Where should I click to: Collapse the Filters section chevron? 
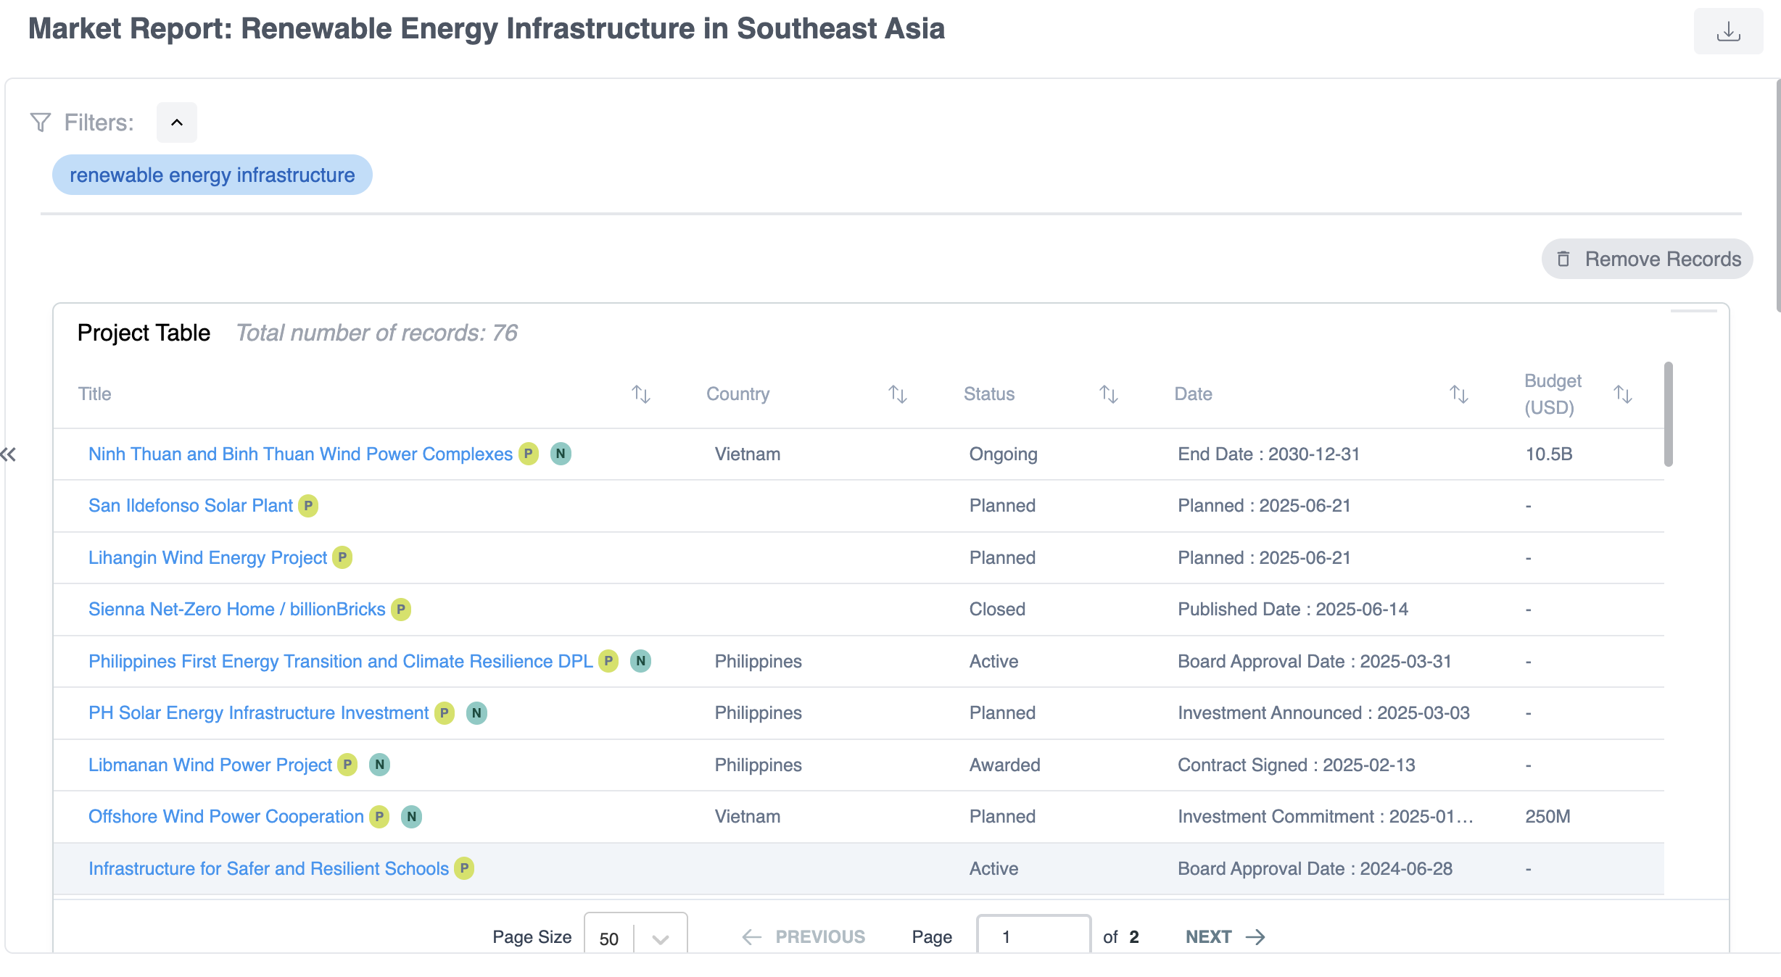pos(176,122)
